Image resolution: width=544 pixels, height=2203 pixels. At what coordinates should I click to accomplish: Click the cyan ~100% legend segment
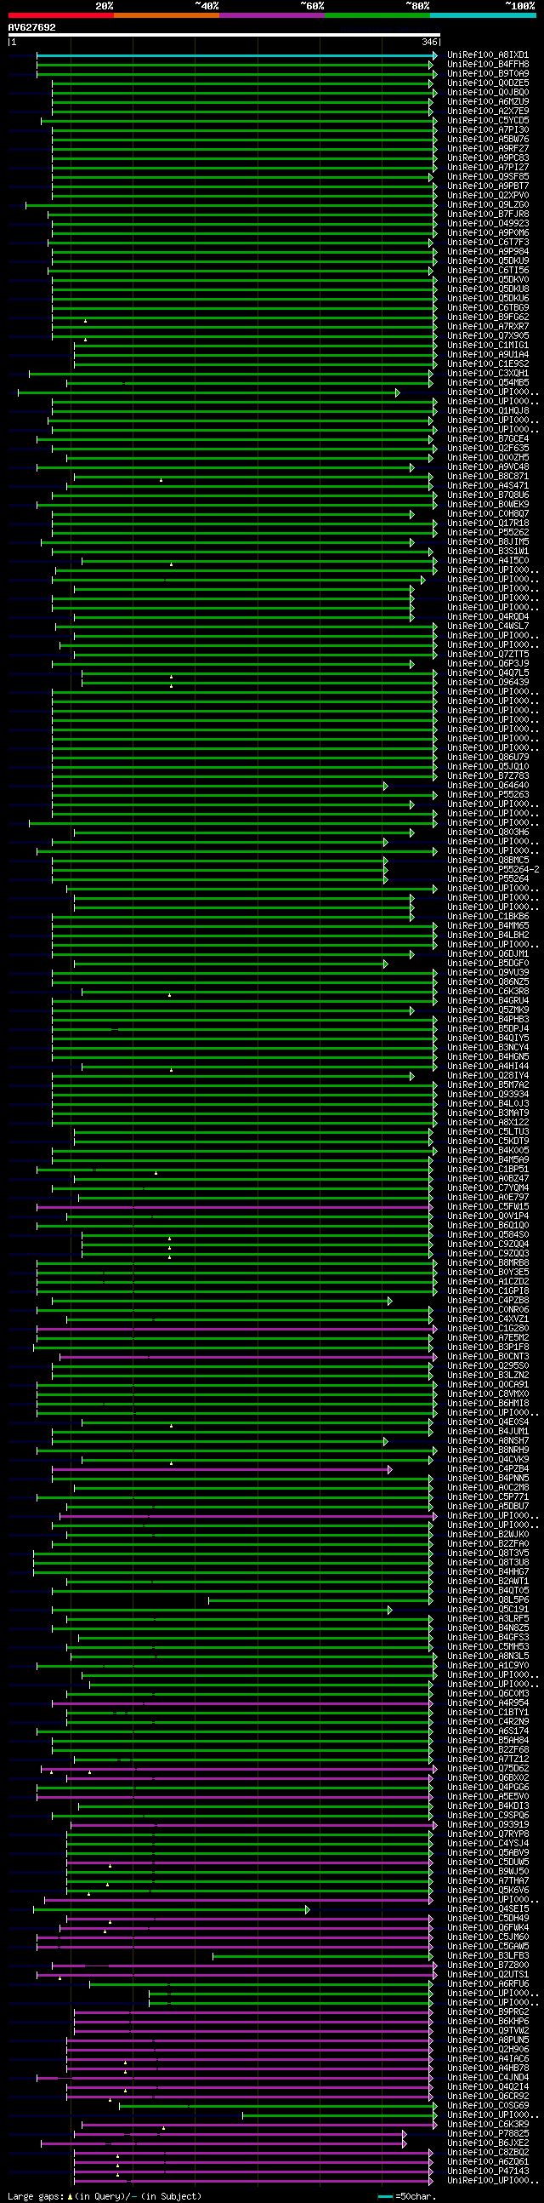click(484, 15)
